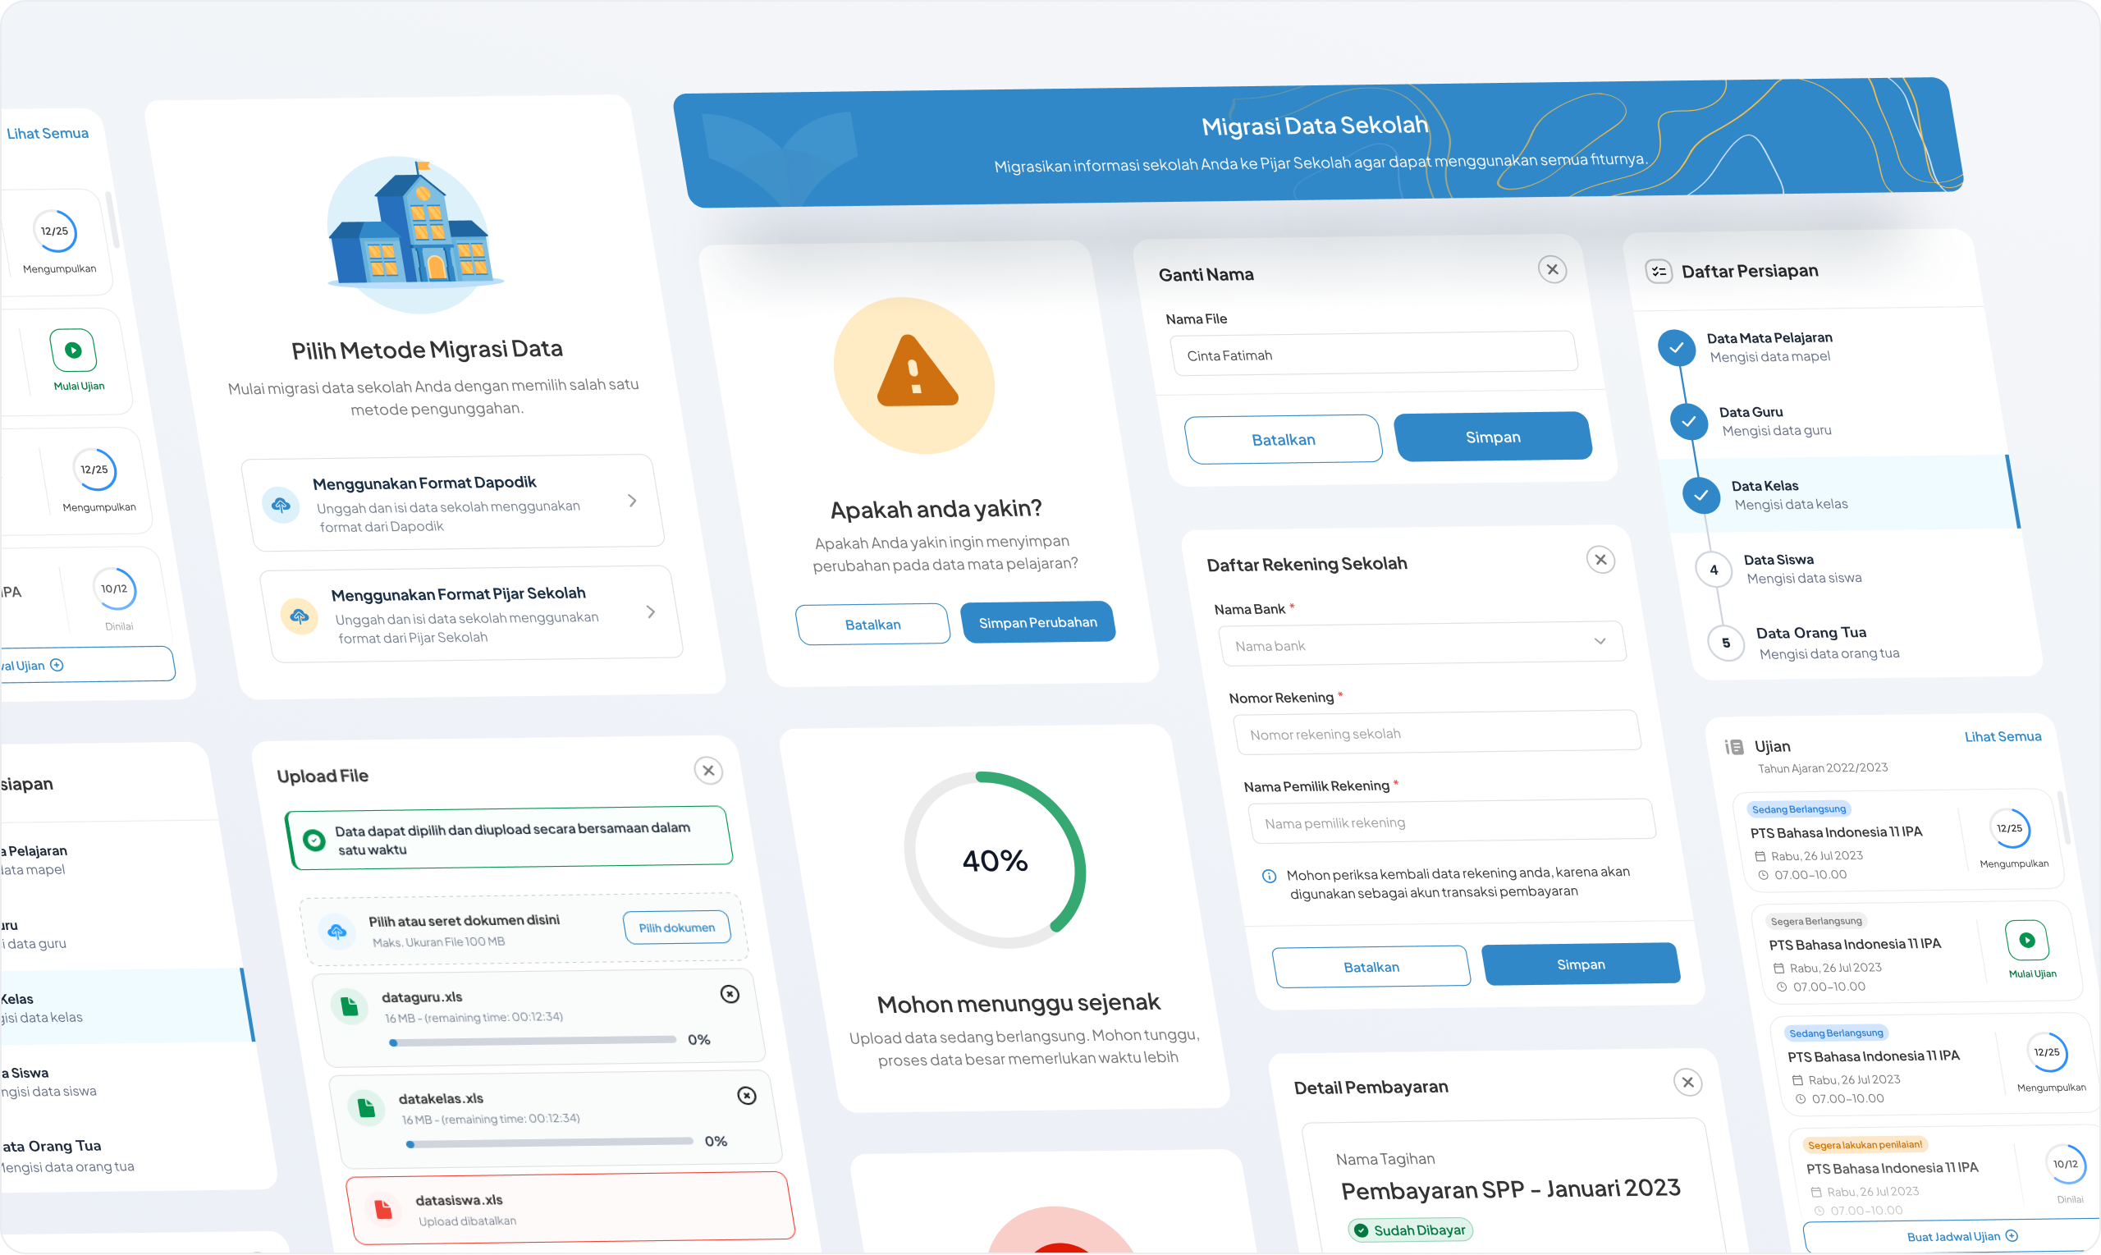Click the Sedang Berlangsung badge on first exam
The width and height of the screenshot is (2101, 1255).
tap(1798, 809)
